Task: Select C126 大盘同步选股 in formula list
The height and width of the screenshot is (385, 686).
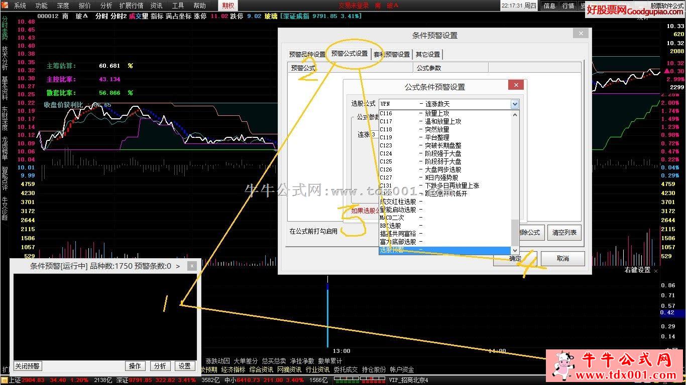Action: click(444, 169)
